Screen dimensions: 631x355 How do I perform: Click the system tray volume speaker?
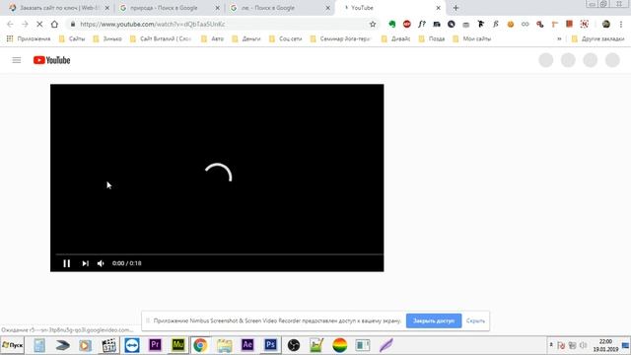pyautogui.click(x=583, y=345)
